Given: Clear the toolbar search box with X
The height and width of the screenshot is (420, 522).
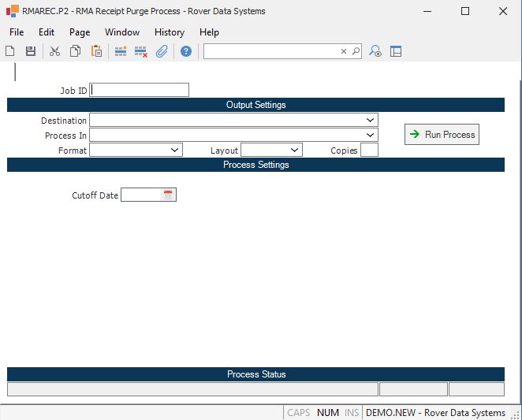Looking at the screenshot, I should pos(344,51).
